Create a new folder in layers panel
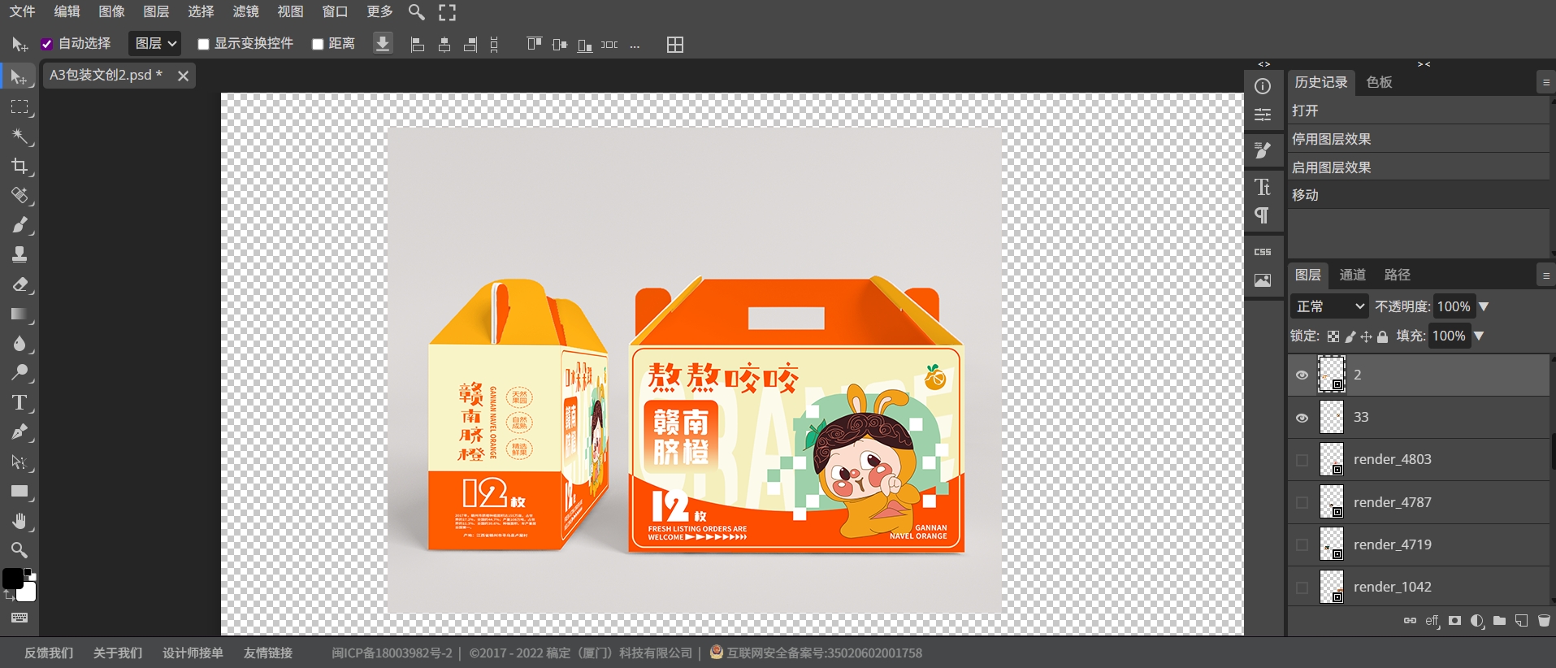This screenshot has height=668, width=1556. click(x=1499, y=621)
